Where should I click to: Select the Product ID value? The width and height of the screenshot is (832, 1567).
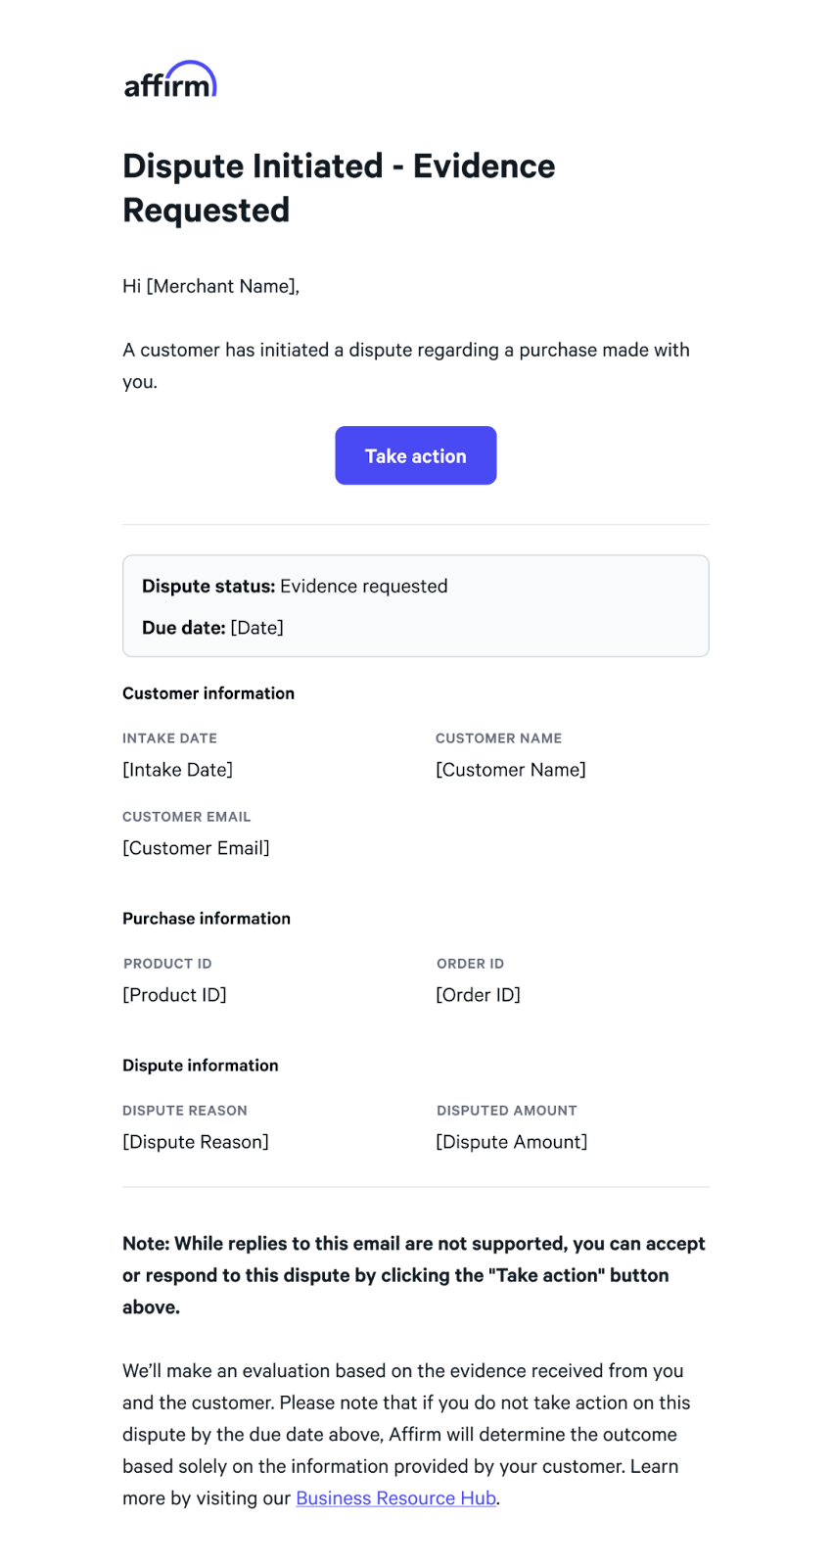tap(174, 995)
